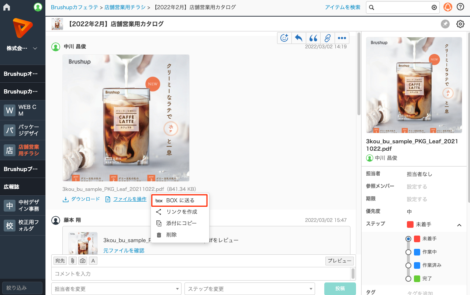Open the help question mark icon

tap(460, 7)
